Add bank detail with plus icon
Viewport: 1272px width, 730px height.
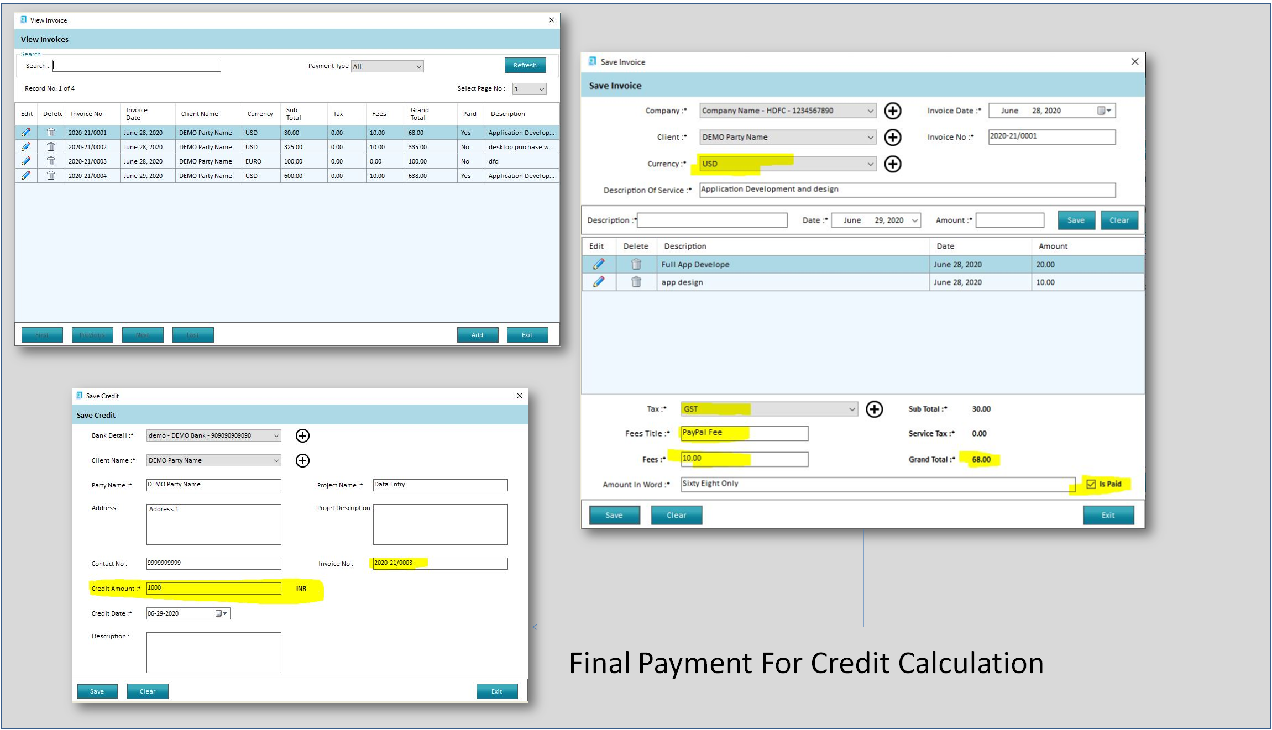(302, 436)
